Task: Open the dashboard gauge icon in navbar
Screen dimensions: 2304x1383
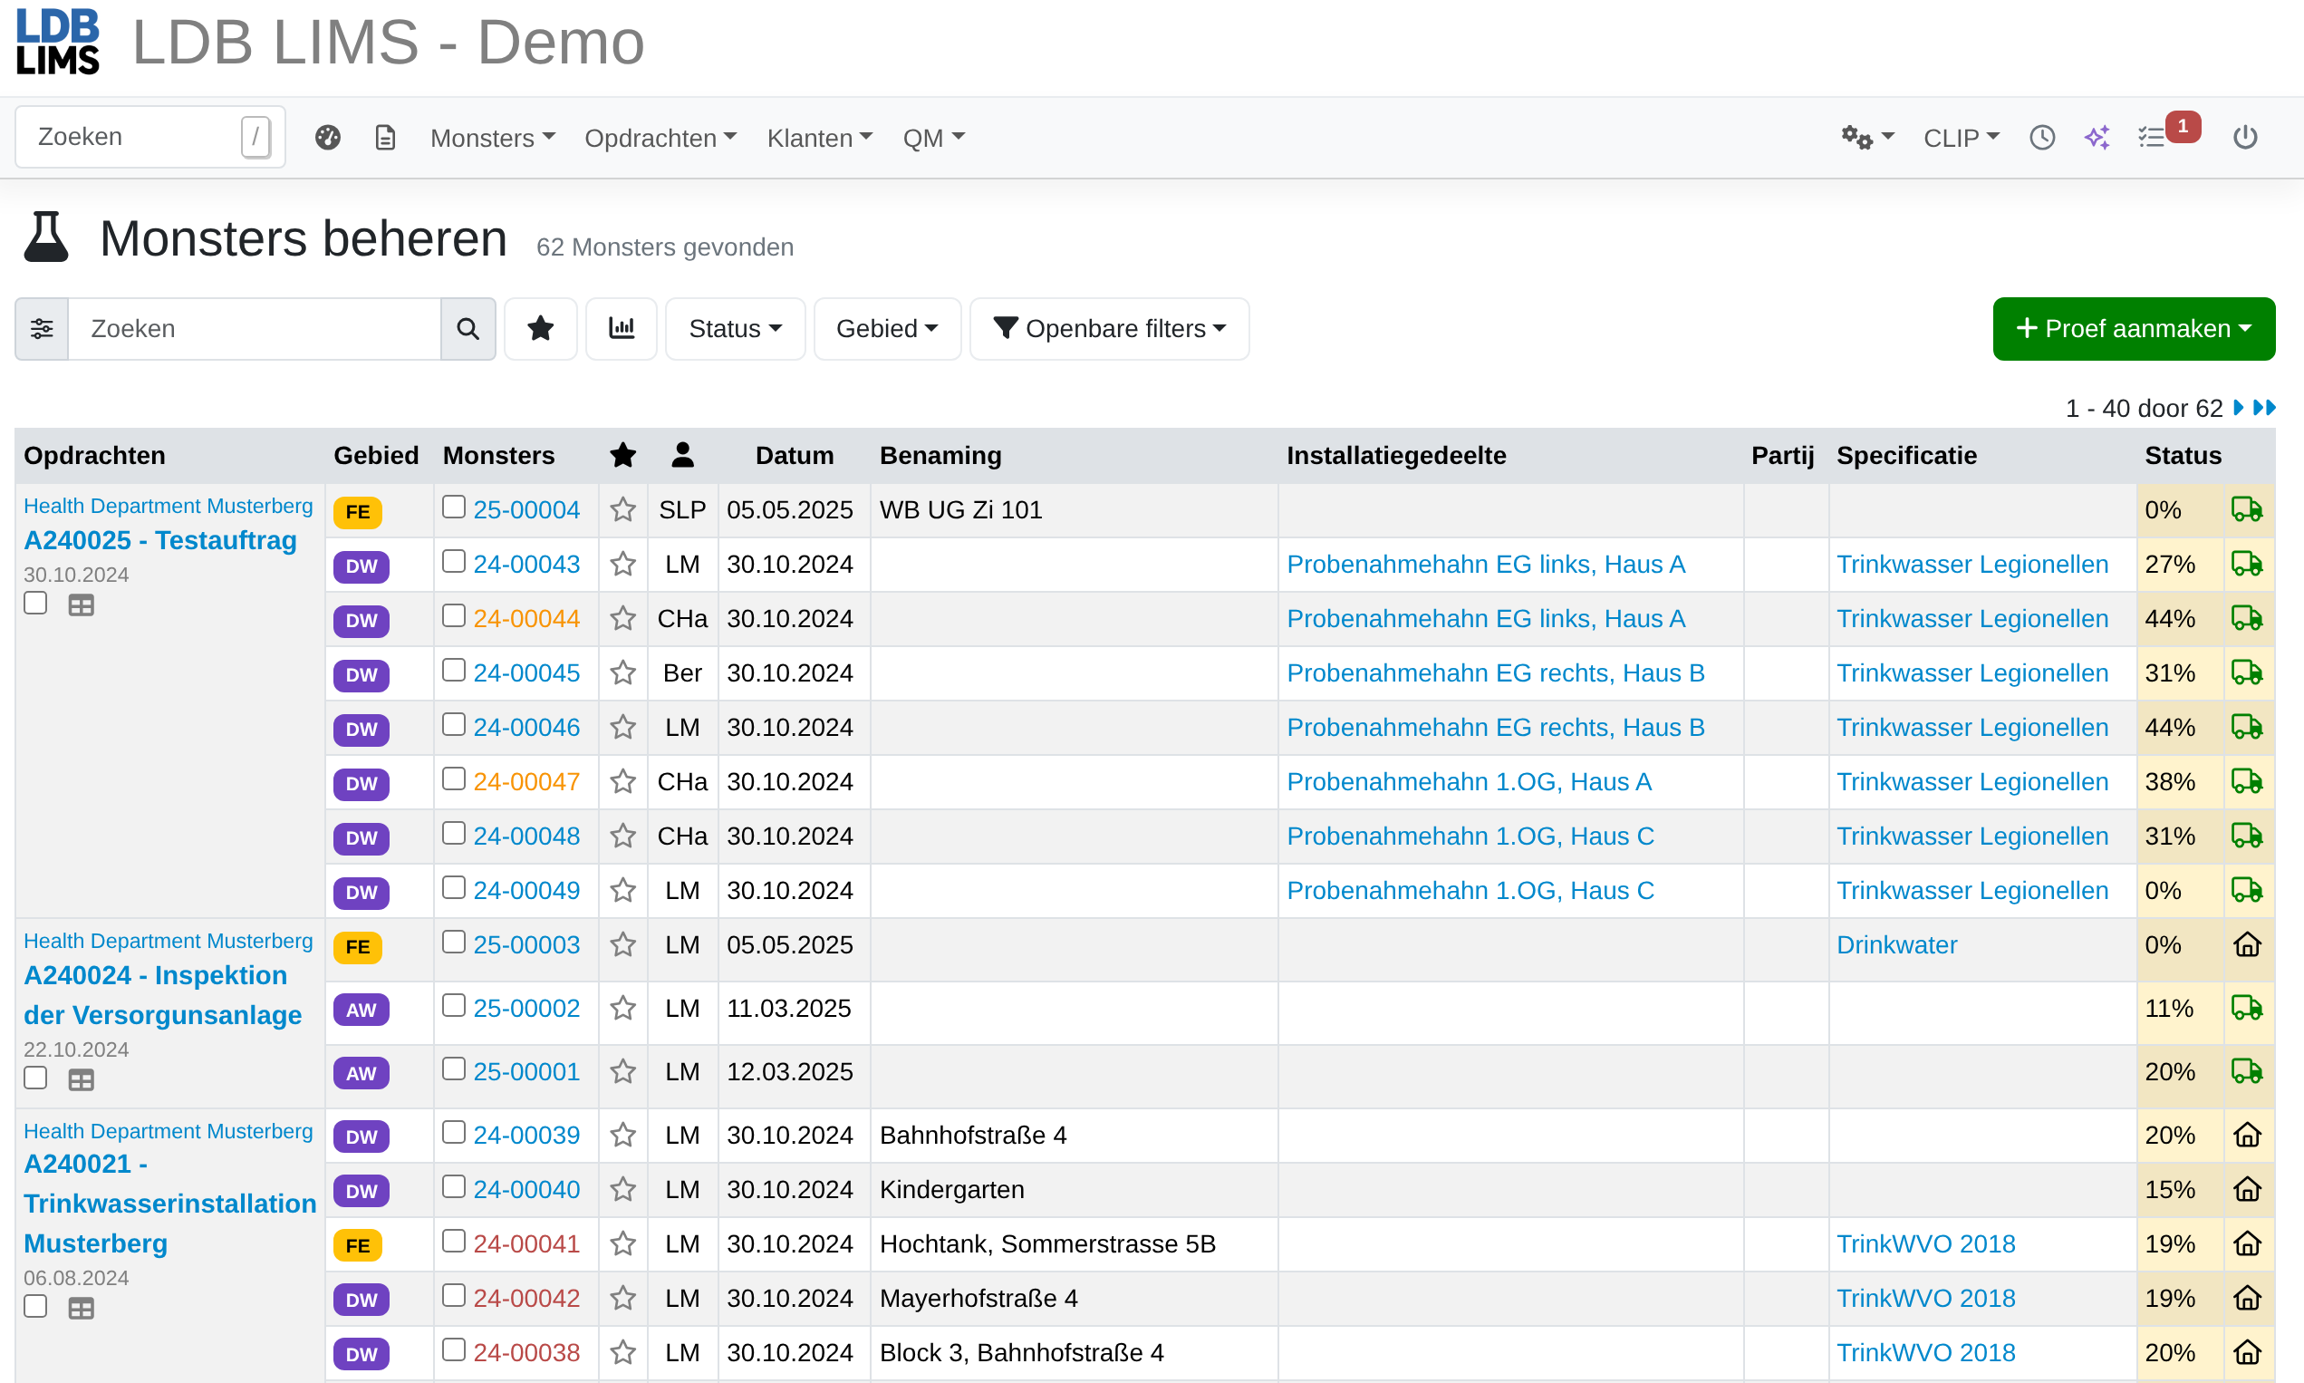Action: 328,138
